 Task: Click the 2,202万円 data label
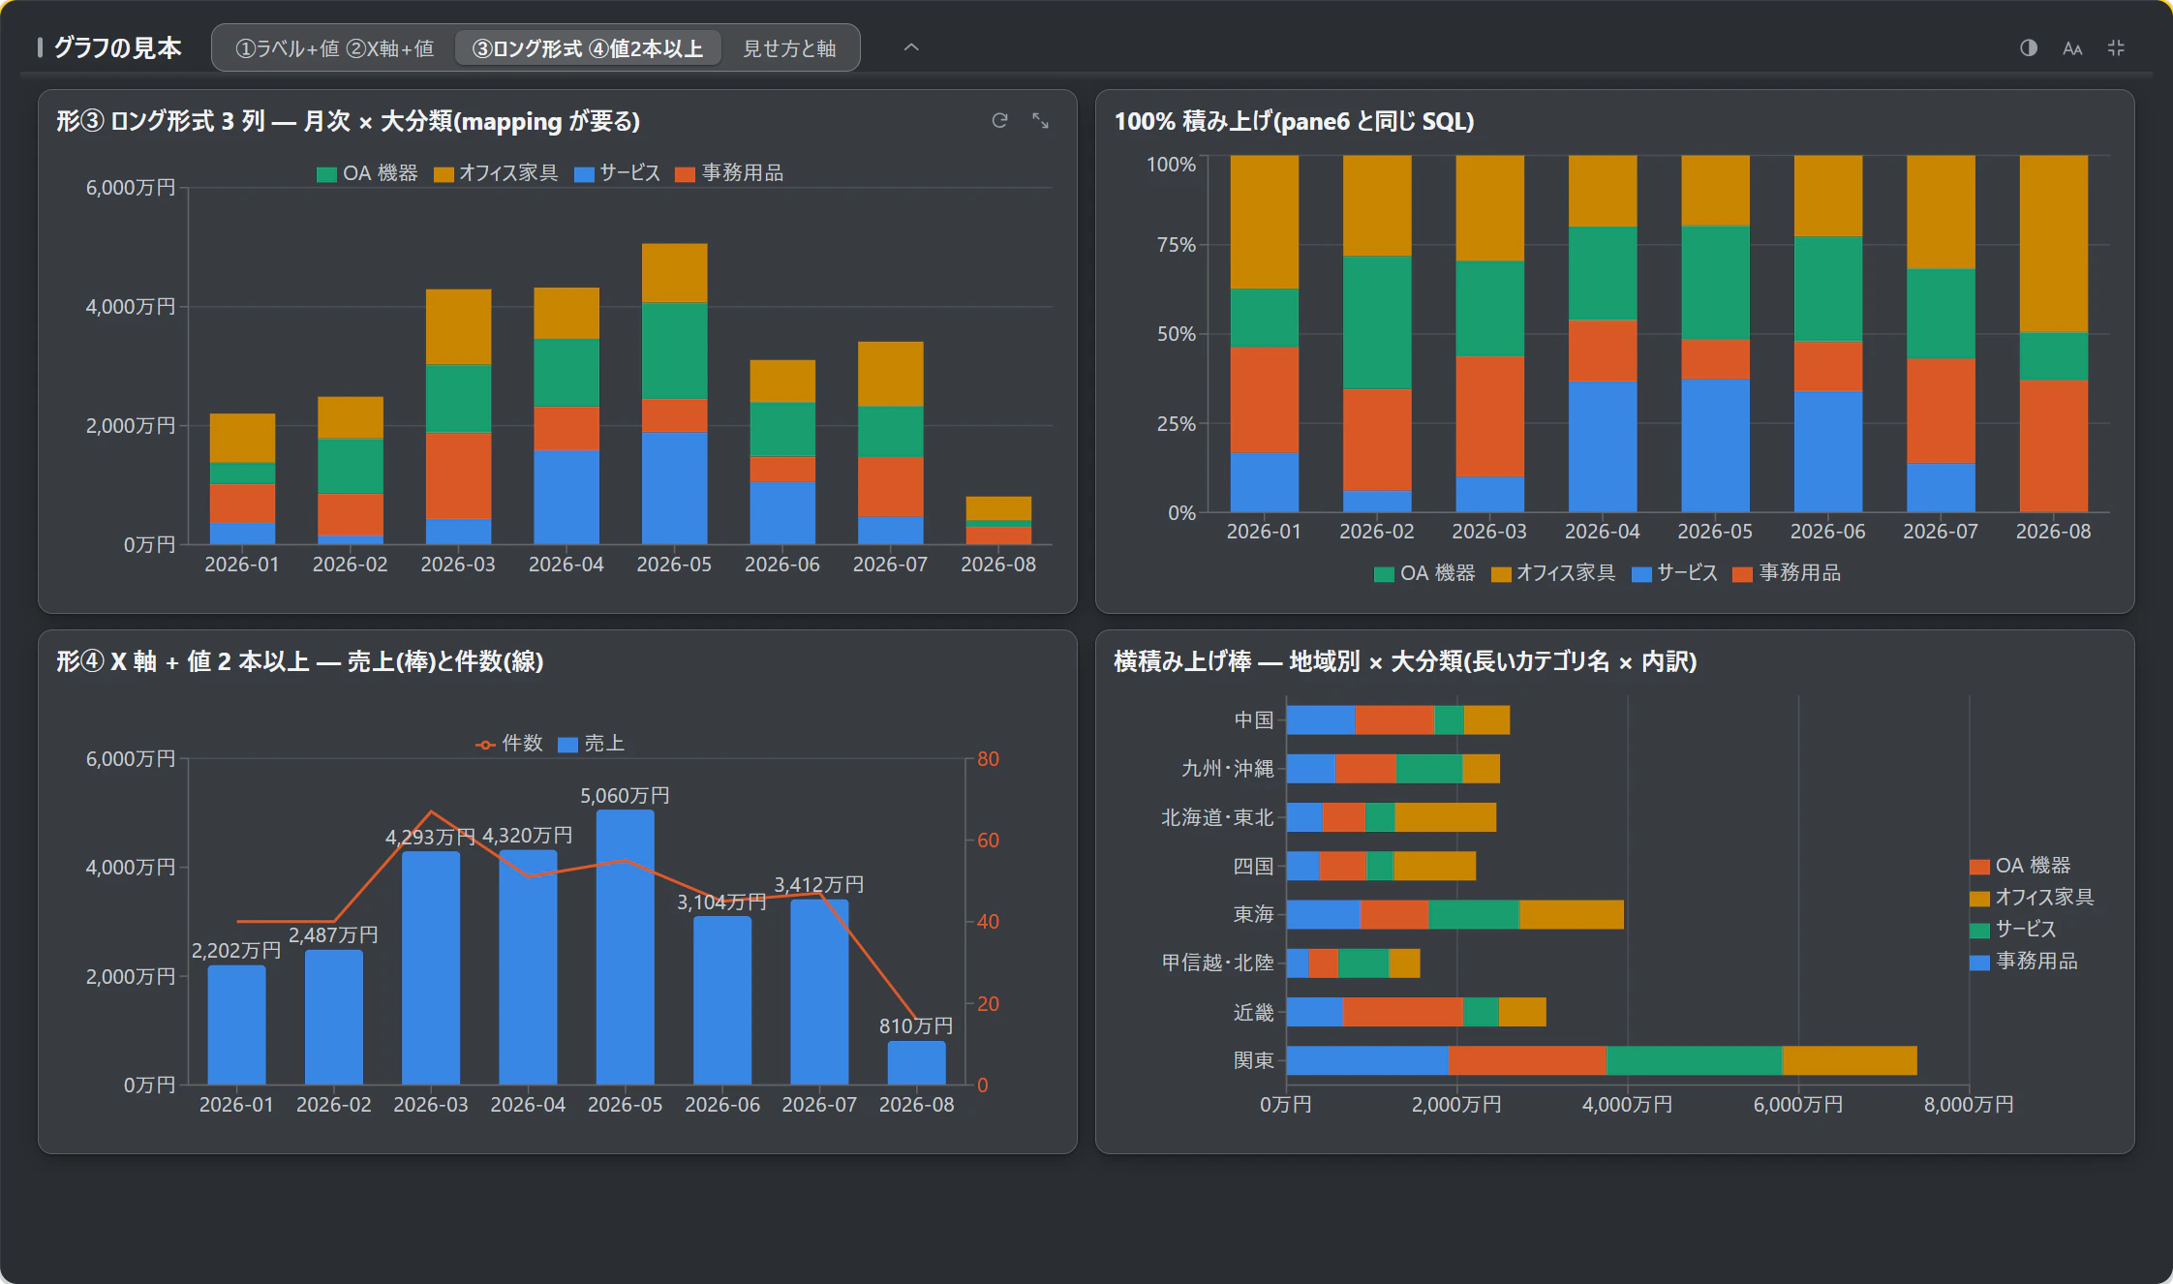click(236, 951)
